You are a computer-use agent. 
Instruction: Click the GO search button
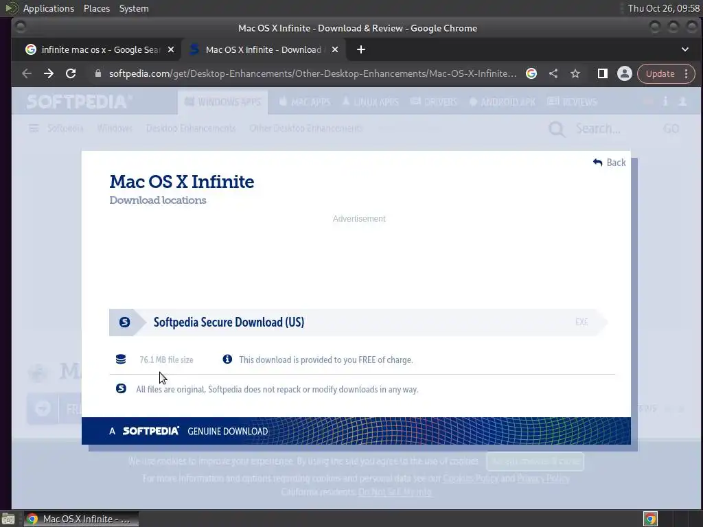click(x=671, y=129)
